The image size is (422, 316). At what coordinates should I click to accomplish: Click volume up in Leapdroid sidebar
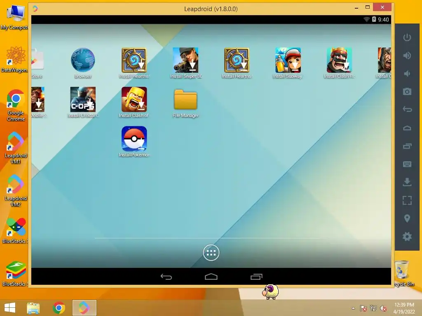(x=407, y=56)
